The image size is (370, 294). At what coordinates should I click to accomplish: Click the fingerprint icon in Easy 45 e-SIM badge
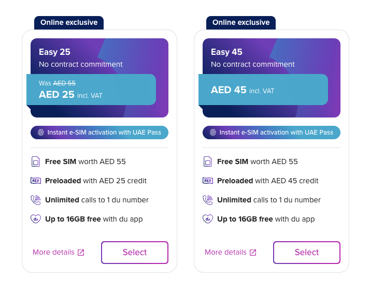(x=213, y=133)
